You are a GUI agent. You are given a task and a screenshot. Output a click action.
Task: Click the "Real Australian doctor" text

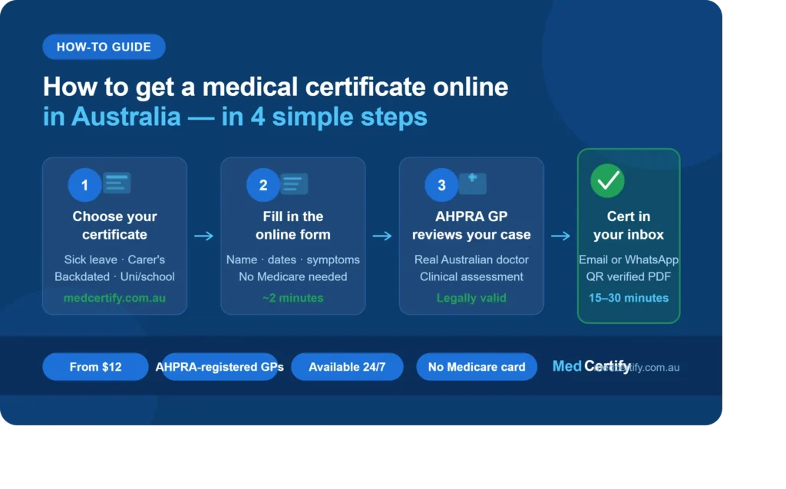click(x=471, y=259)
